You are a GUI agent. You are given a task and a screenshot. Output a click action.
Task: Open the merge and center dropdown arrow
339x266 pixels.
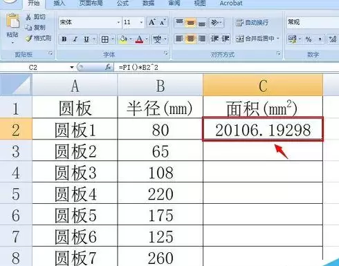(278, 39)
